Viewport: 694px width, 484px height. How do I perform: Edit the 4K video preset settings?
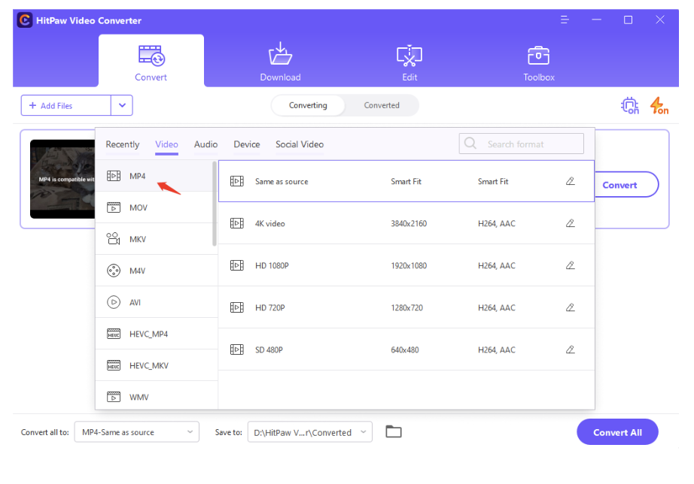(571, 223)
